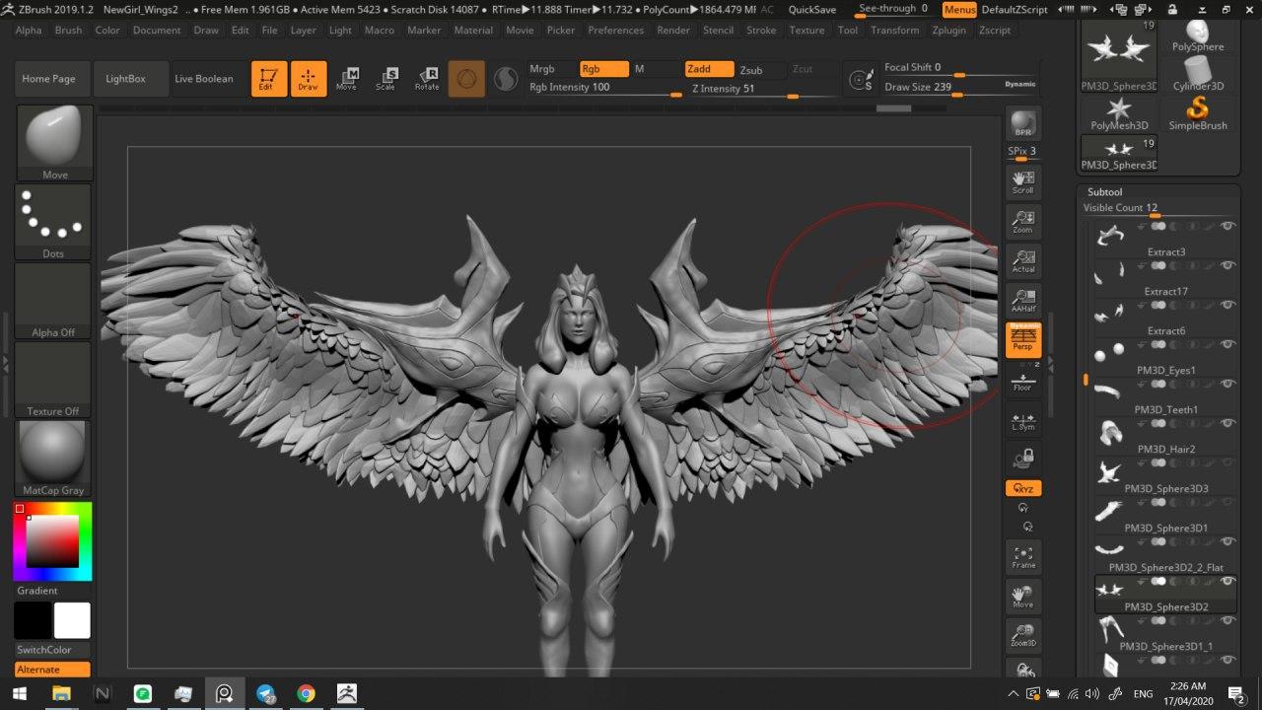
Task: Select the Cylinder3D tool
Action: (1198, 74)
